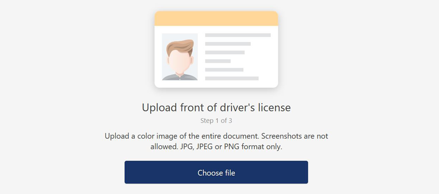The width and height of the screenshot is (439, 194).
Task: Click the avatar's brown hair
Action: click(x=180, y=46)
